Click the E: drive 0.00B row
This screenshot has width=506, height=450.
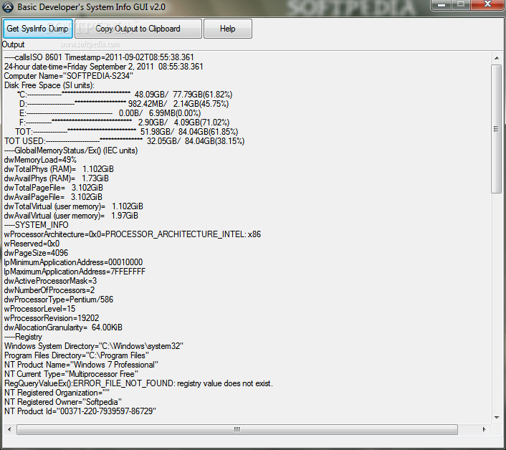click(x=110, y=113)
